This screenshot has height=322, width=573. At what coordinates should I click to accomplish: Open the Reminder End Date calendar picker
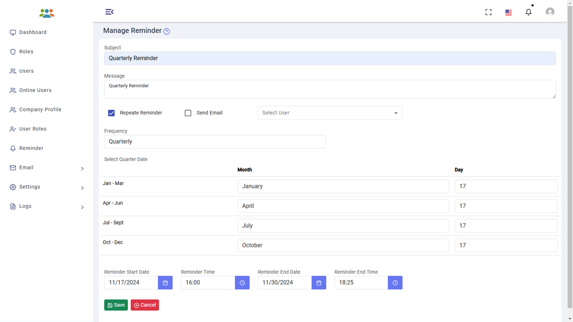pyautogui.click(x=319, y=283)
